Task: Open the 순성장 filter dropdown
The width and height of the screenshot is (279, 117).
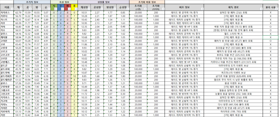Action: [128, 9]
